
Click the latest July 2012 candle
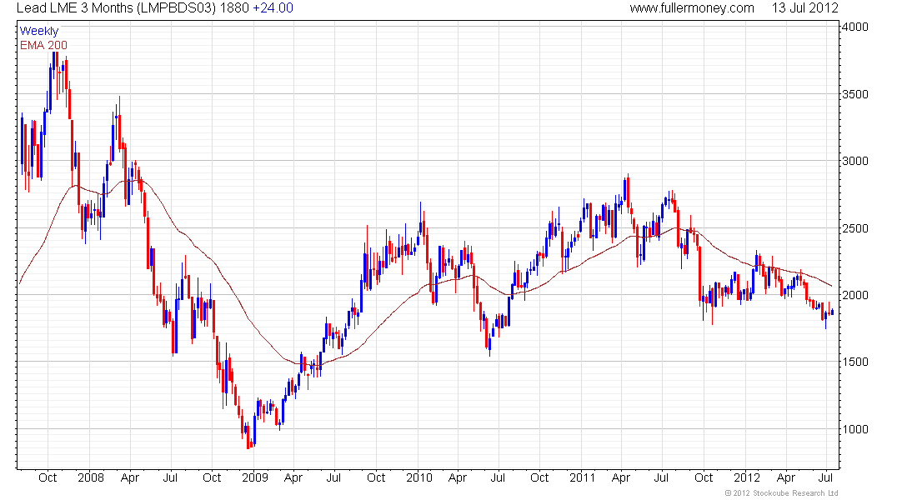coord(832,312)
